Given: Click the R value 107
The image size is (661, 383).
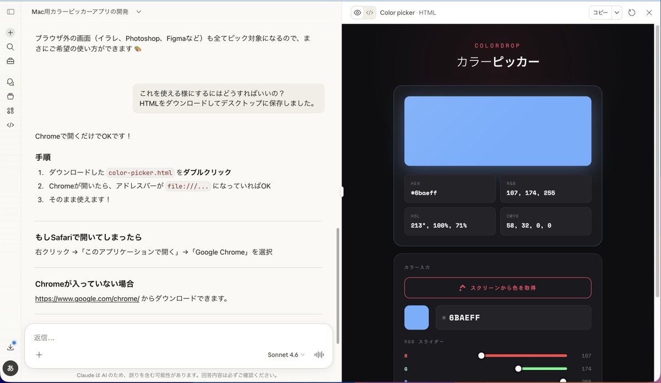Looking at the screenshot, I should click(586, 355).
